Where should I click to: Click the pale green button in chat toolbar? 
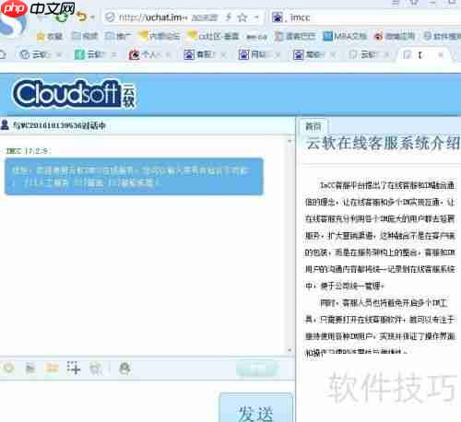click(x=257, y=369)
